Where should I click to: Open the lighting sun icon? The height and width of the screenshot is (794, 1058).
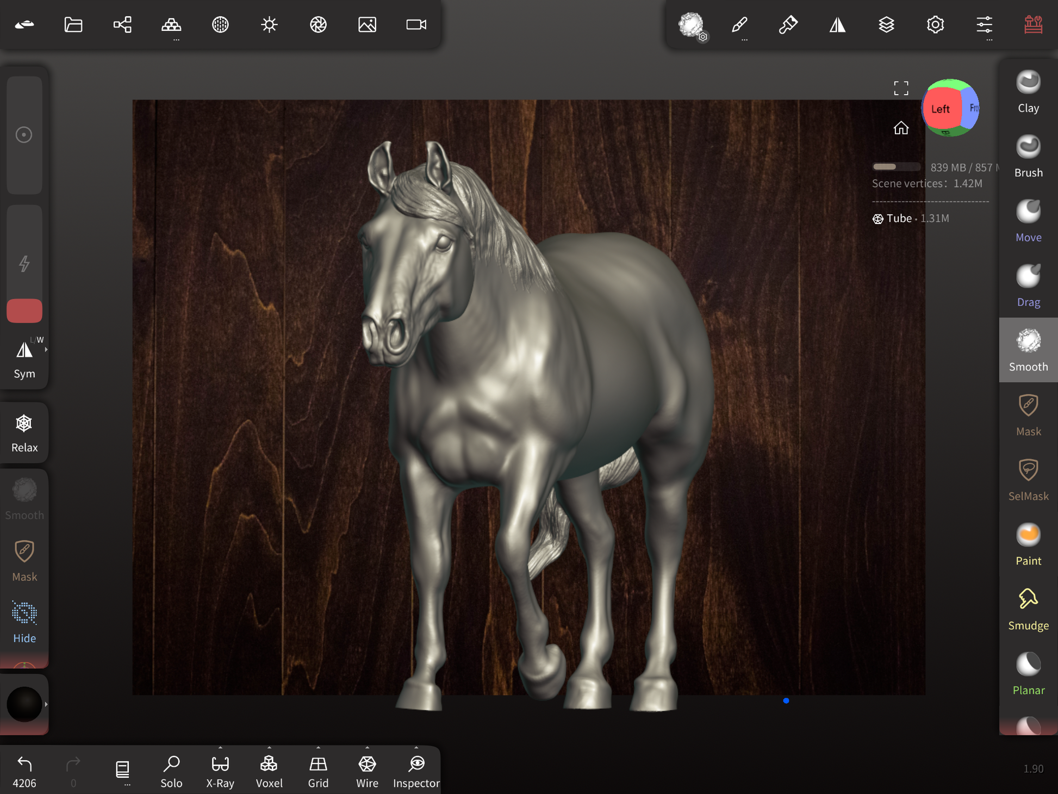pyautogui.click(x=269, y=24)
